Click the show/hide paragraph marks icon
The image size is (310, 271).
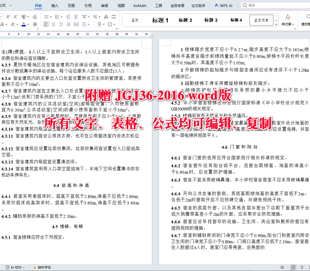(x=114, y=17)
